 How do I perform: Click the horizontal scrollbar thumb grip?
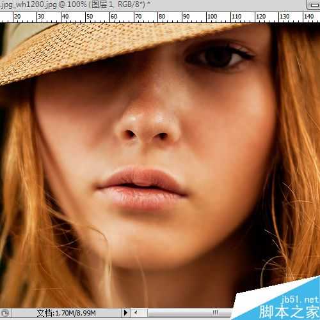216,312
